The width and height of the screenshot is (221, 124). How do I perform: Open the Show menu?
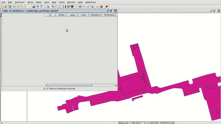click(x=30, y=2)
